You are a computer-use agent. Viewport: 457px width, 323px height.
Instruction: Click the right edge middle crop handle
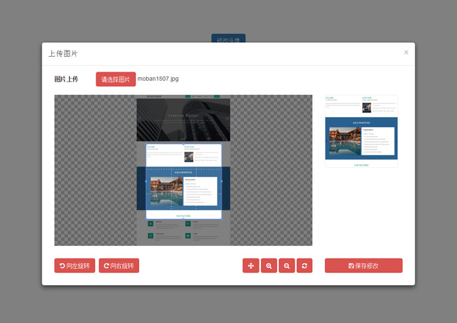pos(221,181)
